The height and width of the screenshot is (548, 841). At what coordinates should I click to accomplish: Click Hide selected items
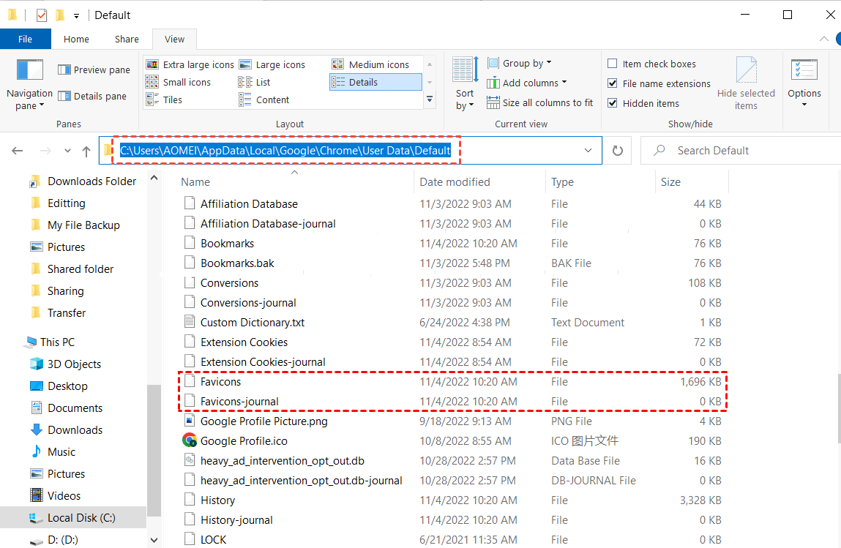(747, 83)
